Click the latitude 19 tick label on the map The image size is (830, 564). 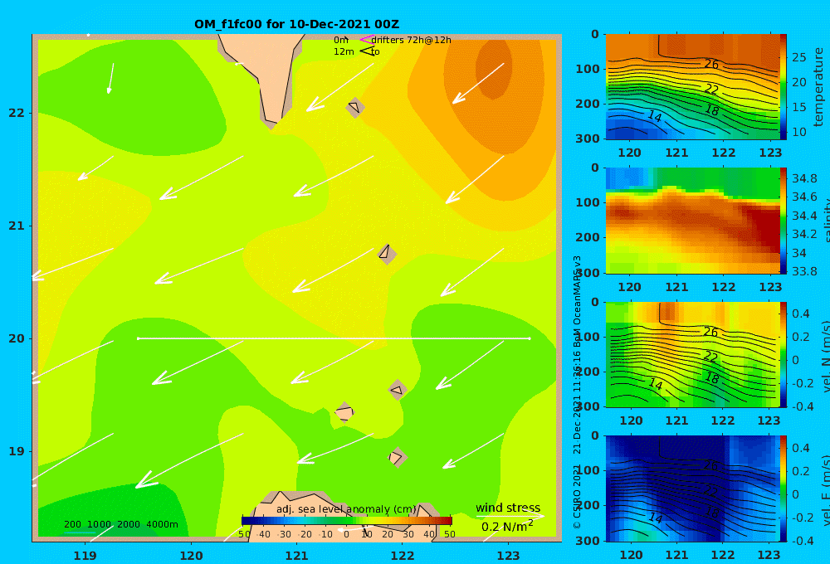pos(17,451)
